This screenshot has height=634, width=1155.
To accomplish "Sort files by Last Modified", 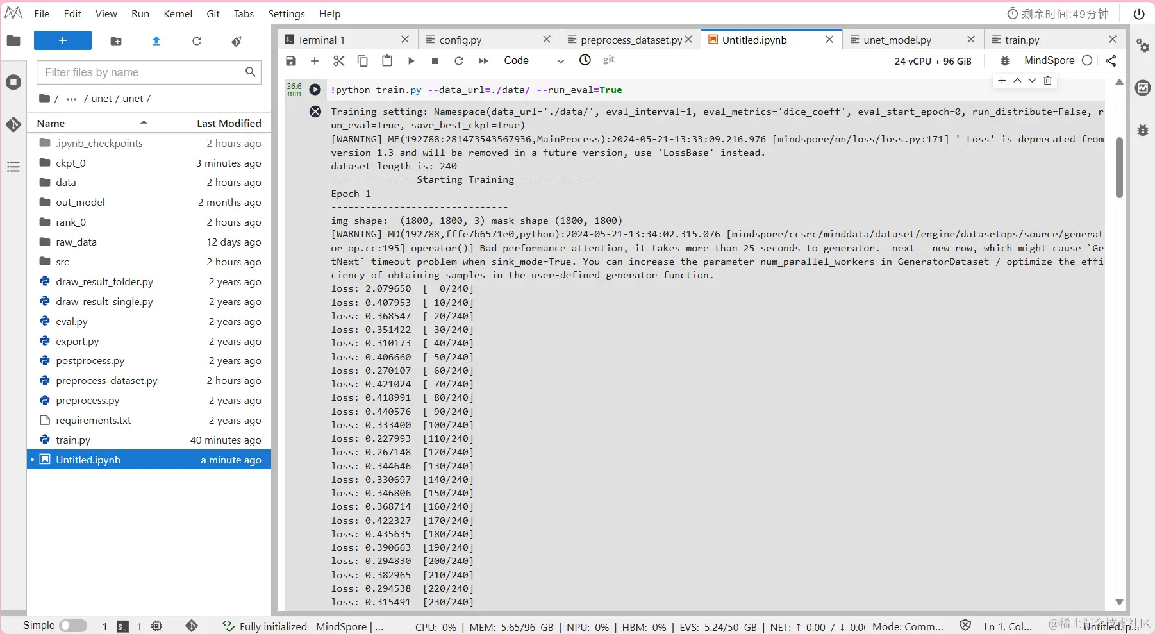I will point(216,123).
